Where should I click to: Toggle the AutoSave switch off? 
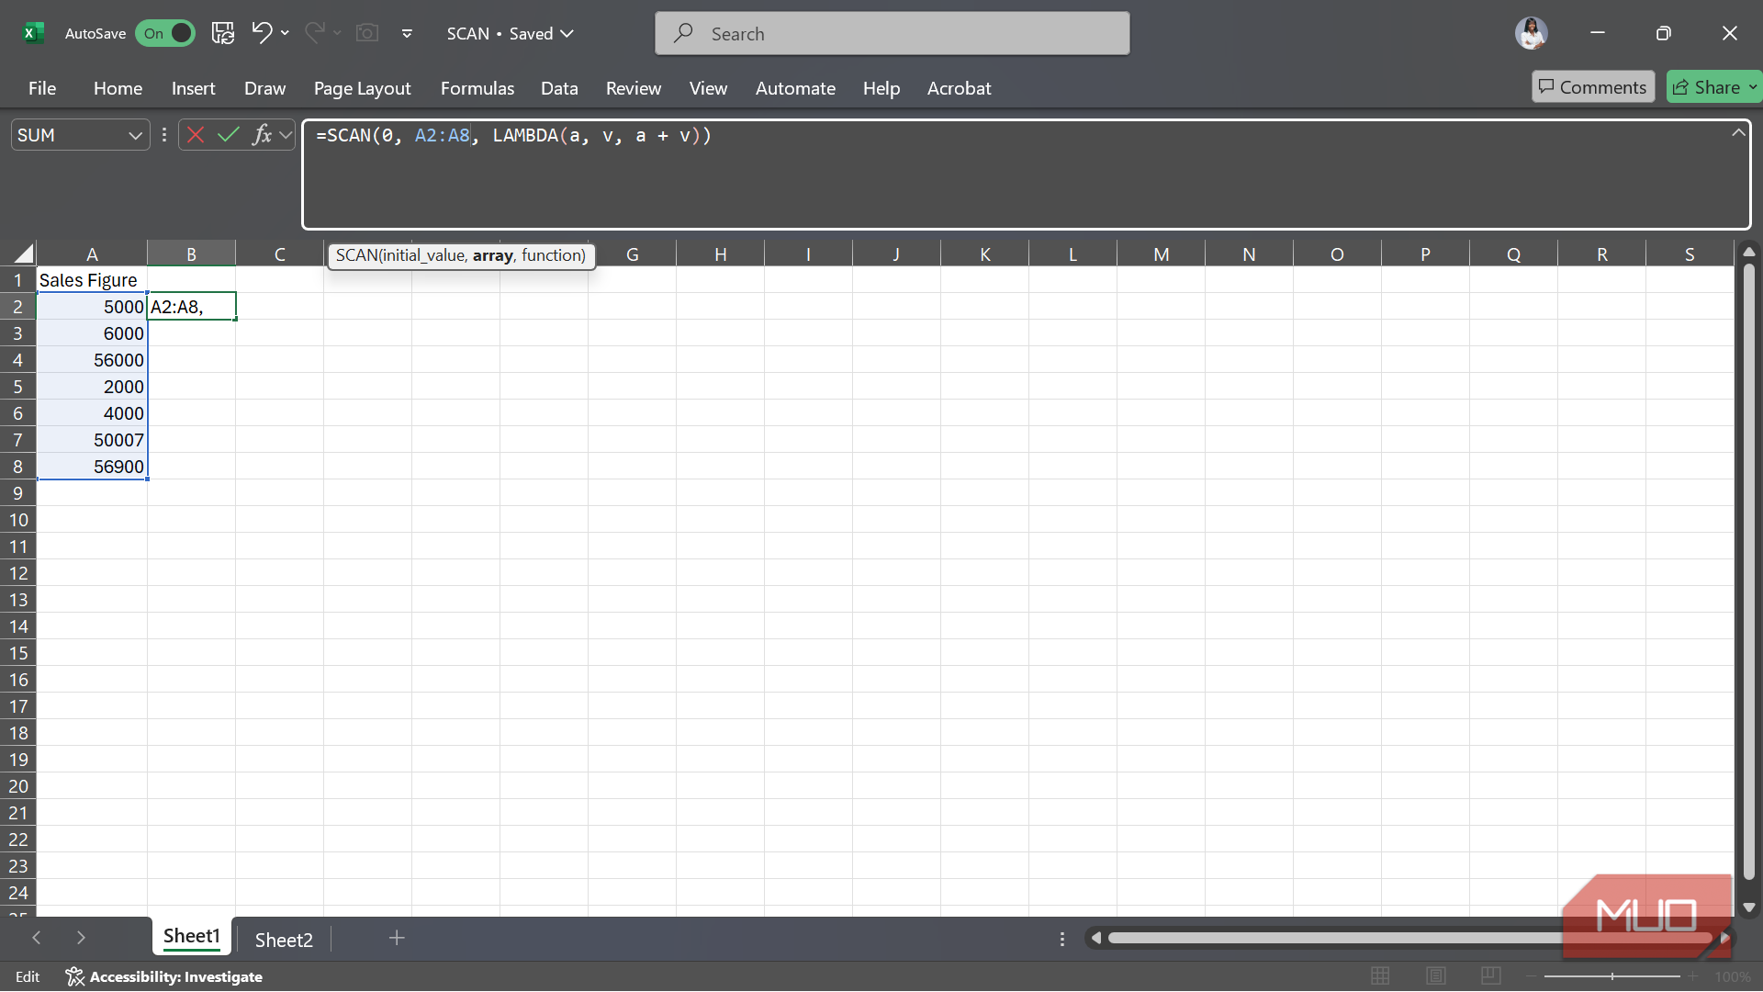[x=165, y=33]
